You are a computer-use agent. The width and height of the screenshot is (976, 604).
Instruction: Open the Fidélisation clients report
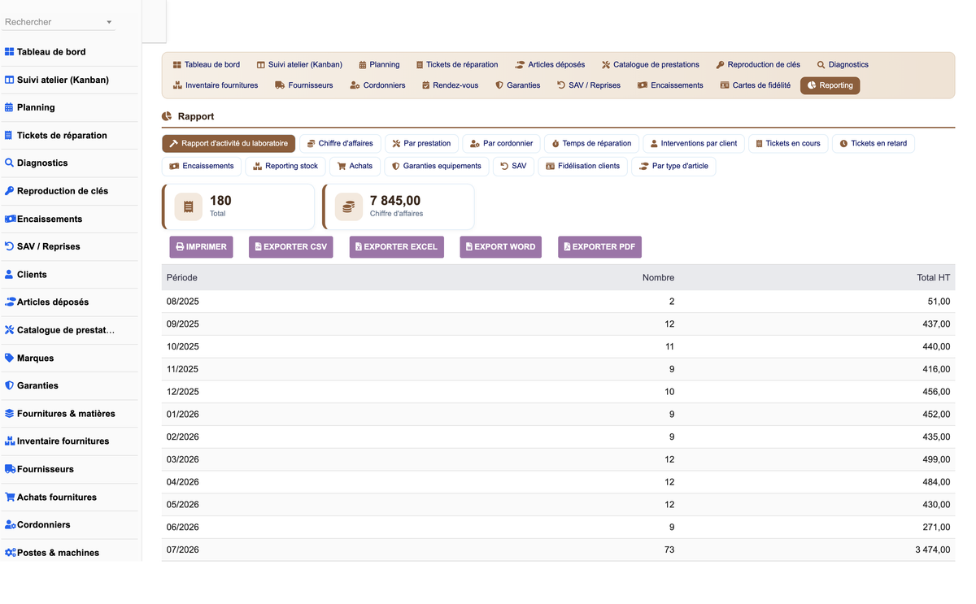click(x=582, y=167)
